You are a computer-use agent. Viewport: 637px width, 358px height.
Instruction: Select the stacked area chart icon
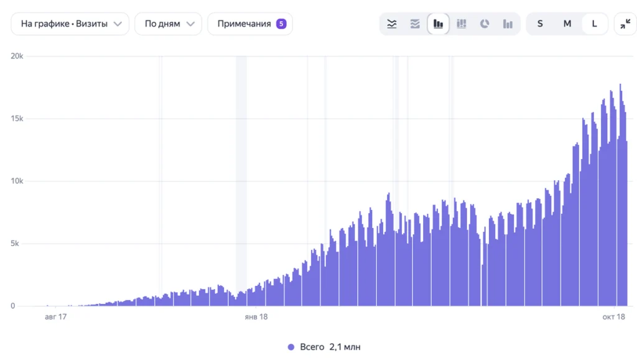pos(415,24)
